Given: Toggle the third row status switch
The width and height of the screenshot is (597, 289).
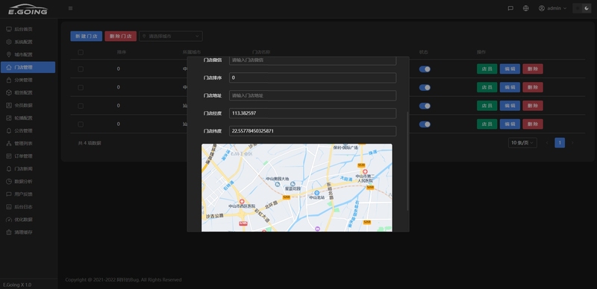Looking at the screenshot, I should click(425, 106).
